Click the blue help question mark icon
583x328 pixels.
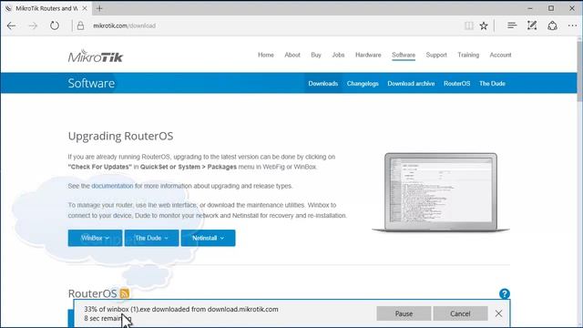tap(504, 293)
